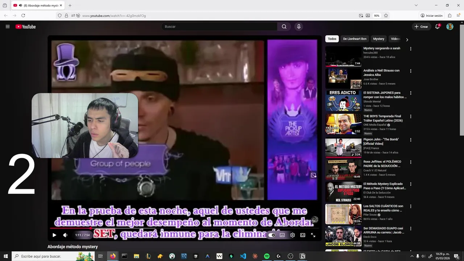Click the search magnifier button
Image resolution: width=464 pixels, height=261 pixels.
tap(284, 26)
